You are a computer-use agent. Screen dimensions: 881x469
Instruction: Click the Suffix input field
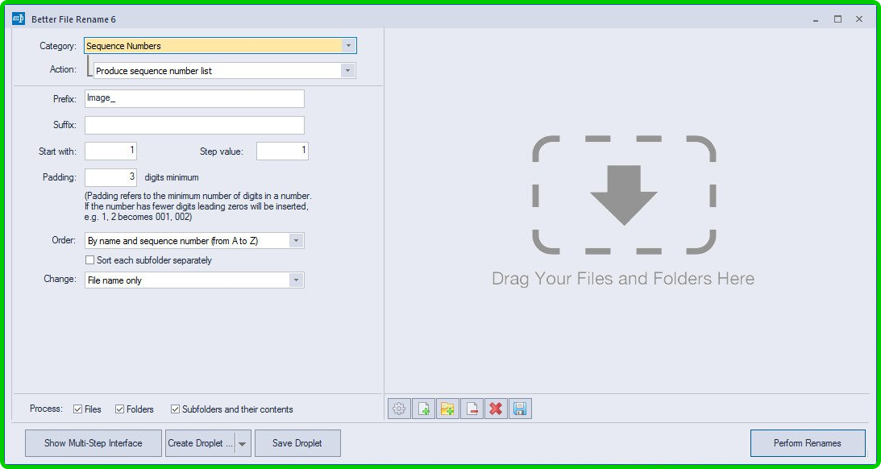194,125
